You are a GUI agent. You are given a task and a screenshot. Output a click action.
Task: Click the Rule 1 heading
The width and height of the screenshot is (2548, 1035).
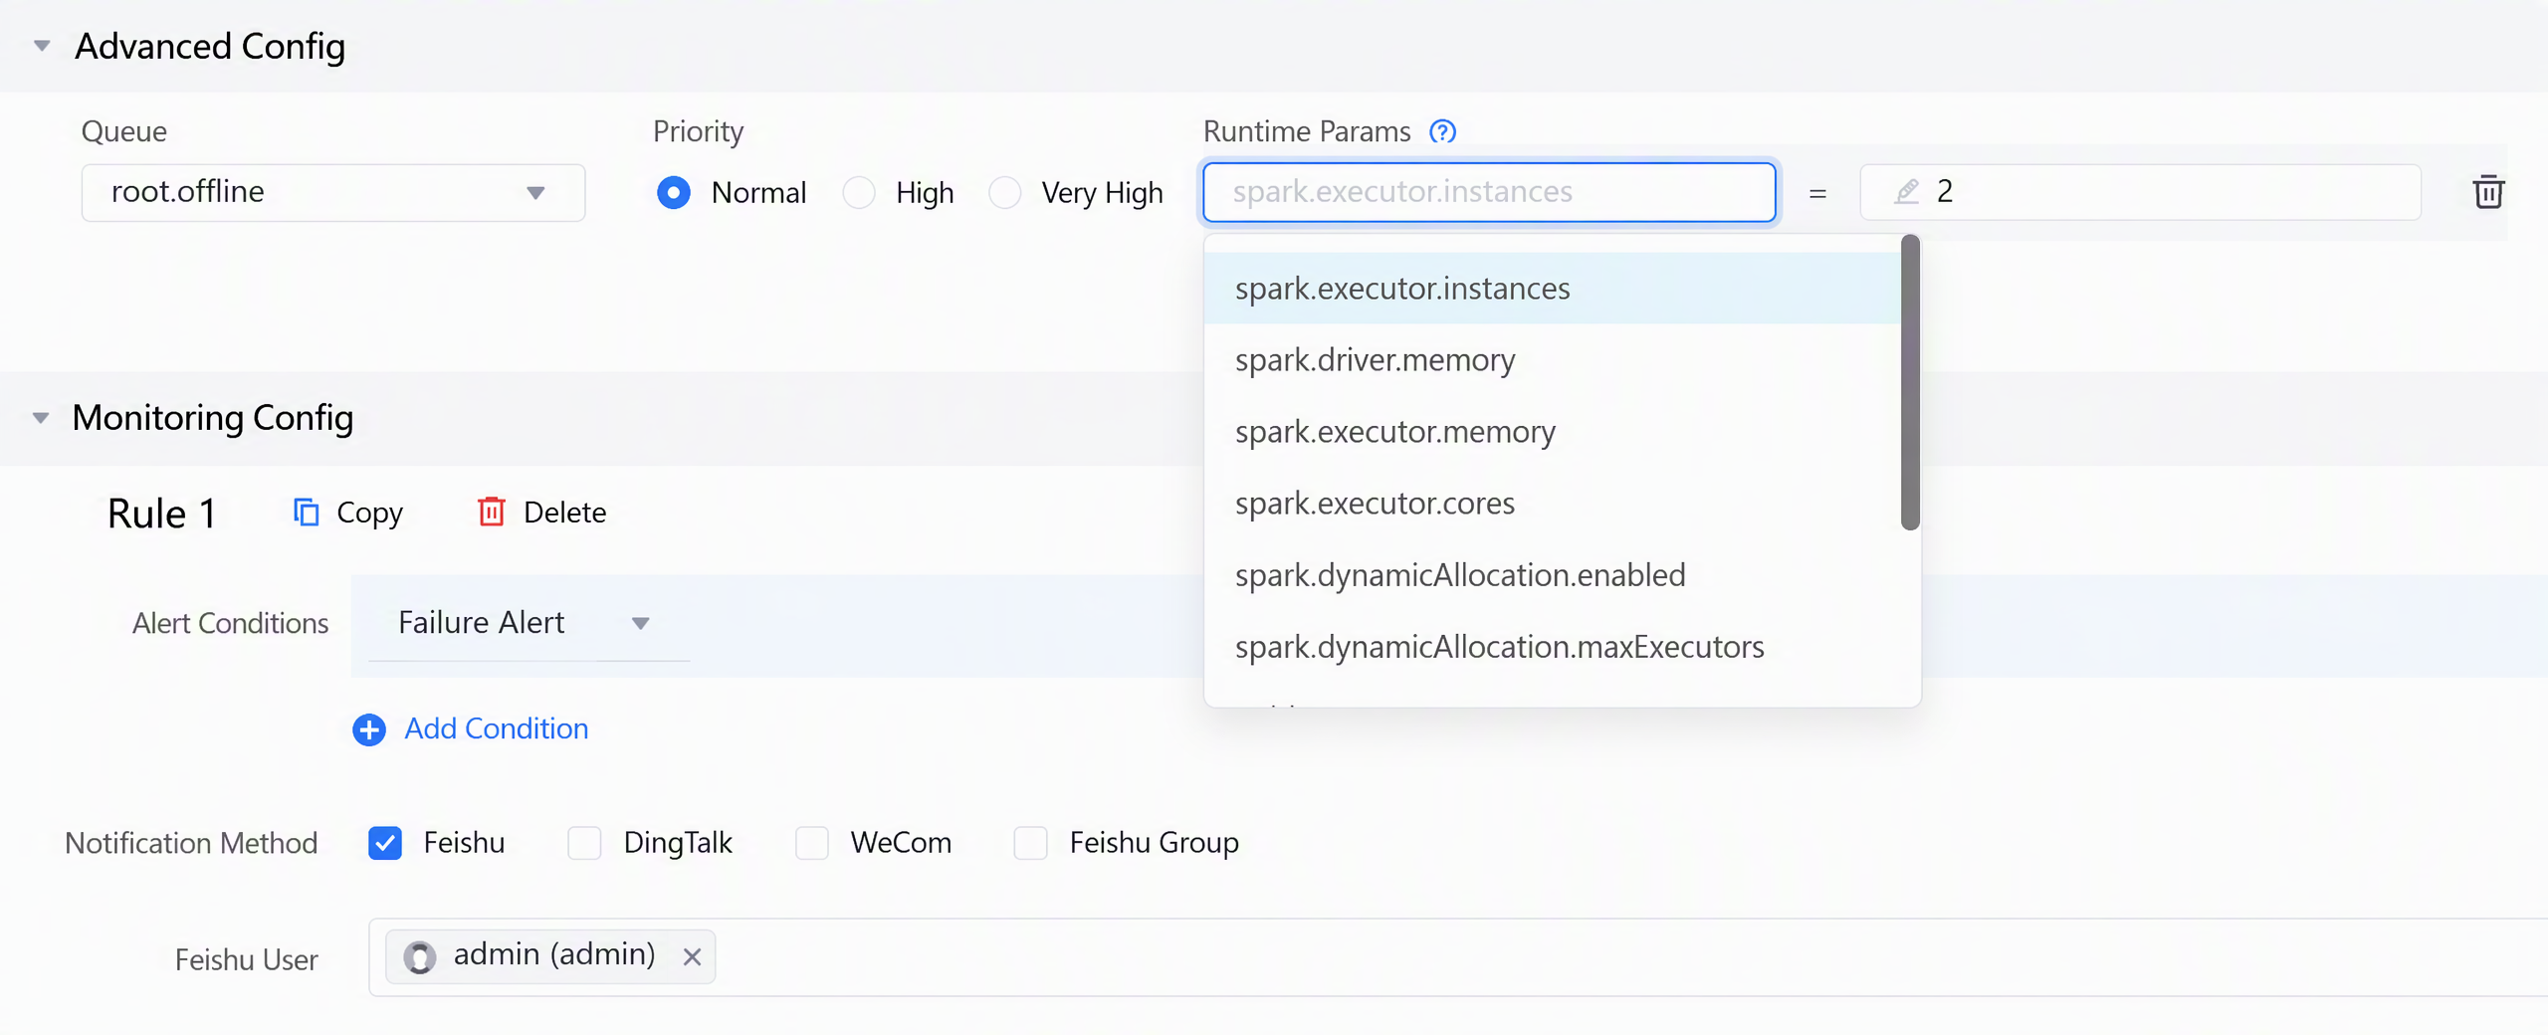coord(161,514)
